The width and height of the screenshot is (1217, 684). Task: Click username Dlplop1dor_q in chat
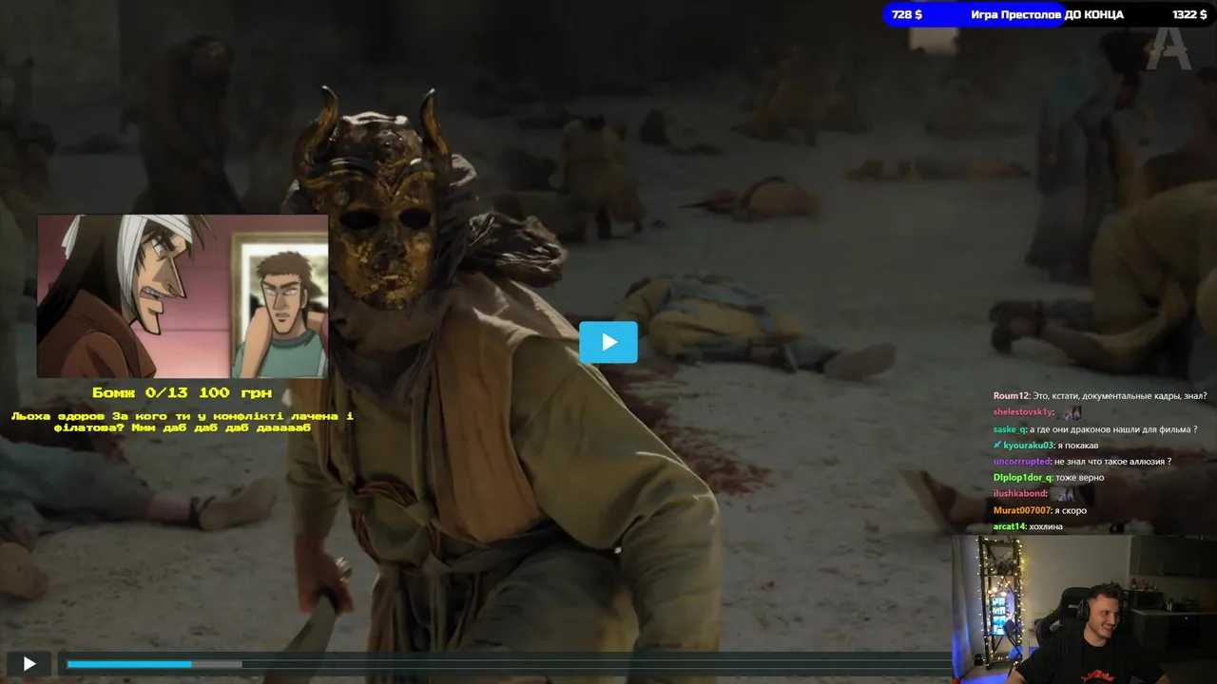pyautogui.click(x=1023, y=477)
